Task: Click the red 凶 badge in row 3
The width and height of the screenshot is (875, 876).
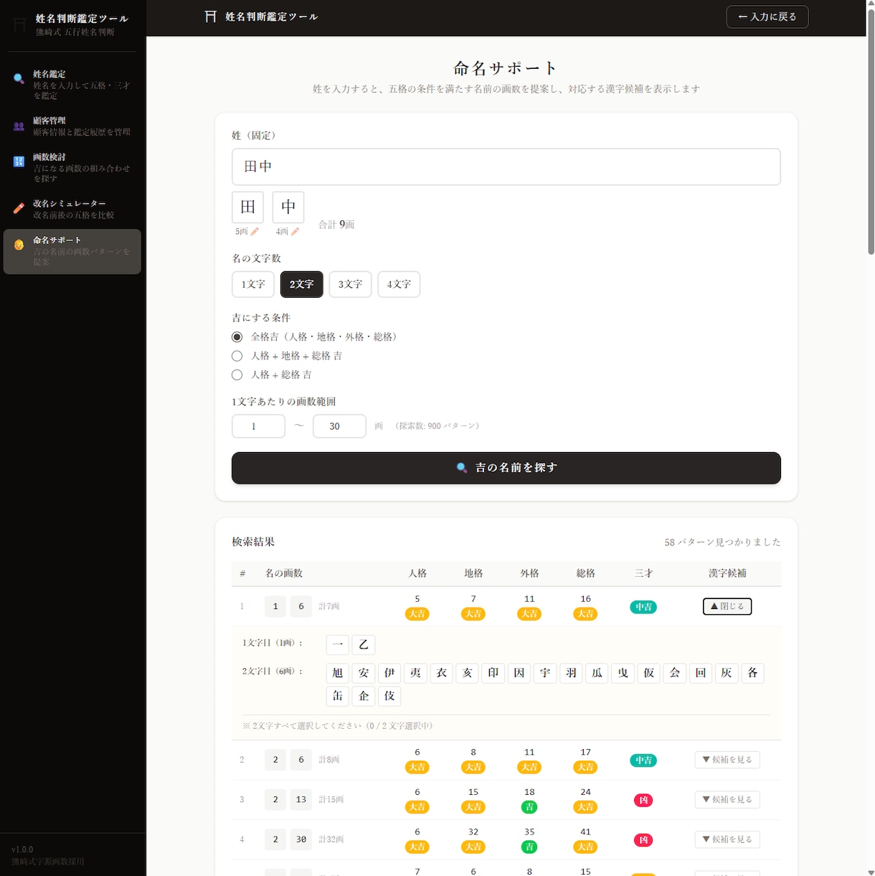Action: click(643, 800)
